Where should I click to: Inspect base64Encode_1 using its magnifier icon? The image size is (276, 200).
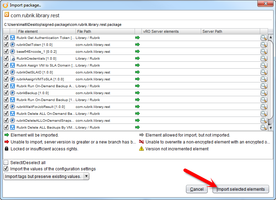click(264, 51)
